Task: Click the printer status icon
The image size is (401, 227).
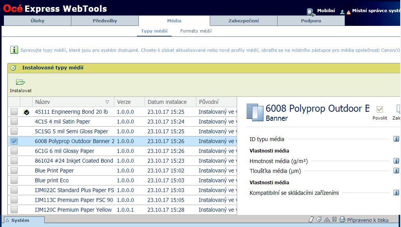Action: (x=342, y=219)
